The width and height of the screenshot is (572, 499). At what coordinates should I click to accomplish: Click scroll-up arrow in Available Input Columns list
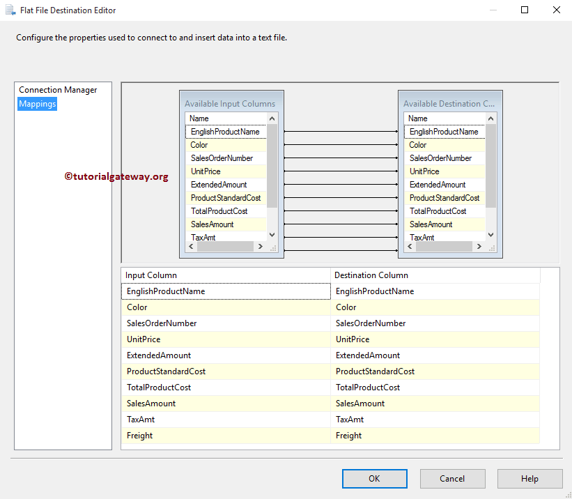pyautogui.click(x=272, y=118)
